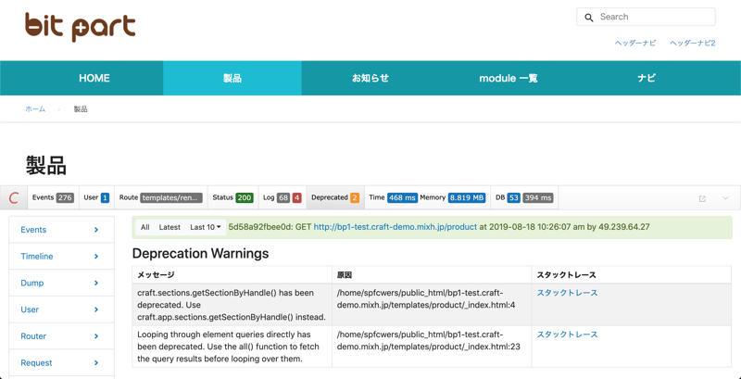Collapse the debug toolbar with the chevron icon

(x=725, y=198)
